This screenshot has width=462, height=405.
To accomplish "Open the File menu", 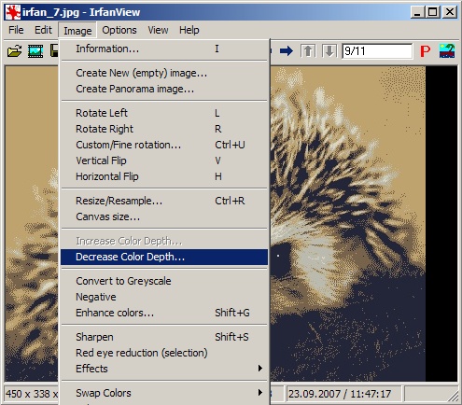I will pos(16,30).
